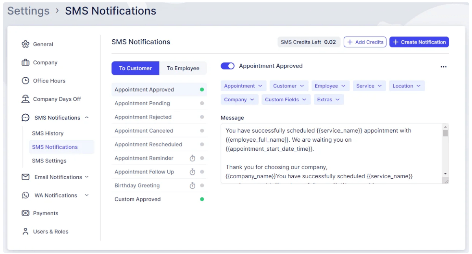Viewport: 472px width, 254px height.
Task: Click the Payments cash icon
Action: click(25, 213)
